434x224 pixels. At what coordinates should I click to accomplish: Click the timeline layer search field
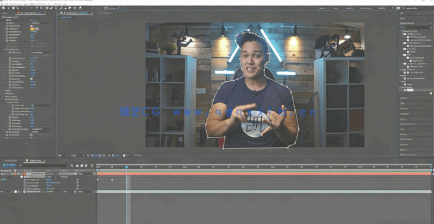[x=44, y=166]
